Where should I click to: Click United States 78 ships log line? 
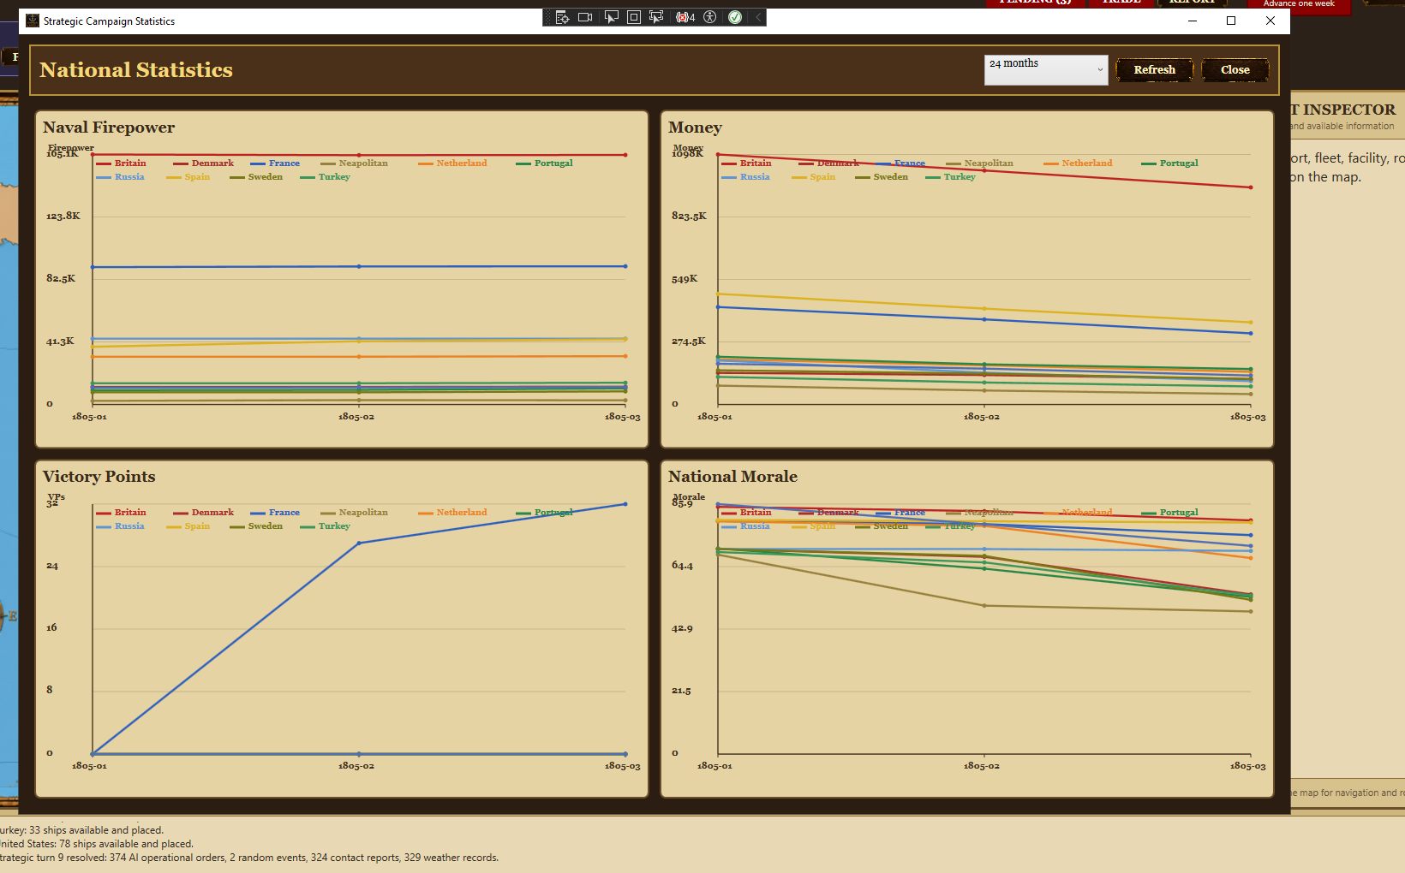coord(97,844)
